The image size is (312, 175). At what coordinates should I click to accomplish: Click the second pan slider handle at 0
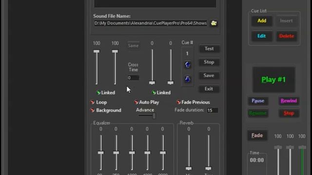170,83
